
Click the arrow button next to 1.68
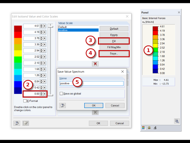coord(44,69)
